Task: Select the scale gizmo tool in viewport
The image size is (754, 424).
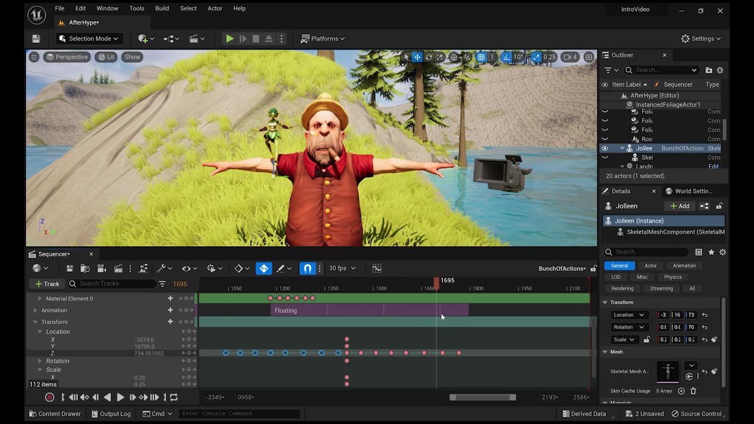Action: click(439, 57)
